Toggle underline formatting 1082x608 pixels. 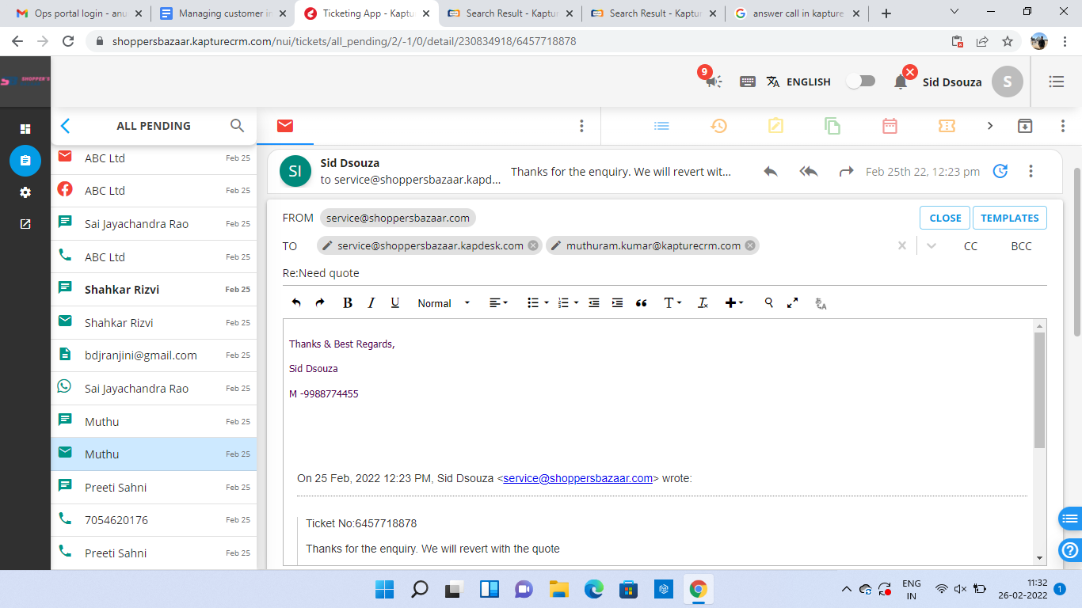pyautogui.click(x=395, y=302)
